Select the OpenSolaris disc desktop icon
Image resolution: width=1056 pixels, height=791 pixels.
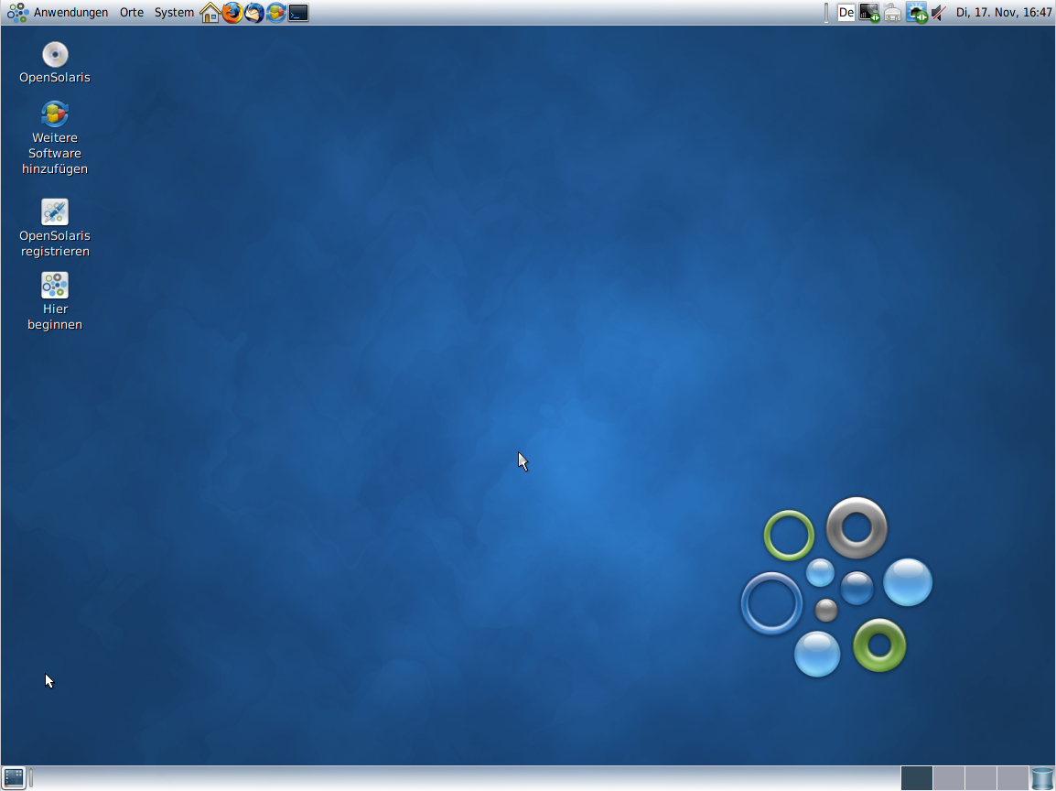[55, 55]
